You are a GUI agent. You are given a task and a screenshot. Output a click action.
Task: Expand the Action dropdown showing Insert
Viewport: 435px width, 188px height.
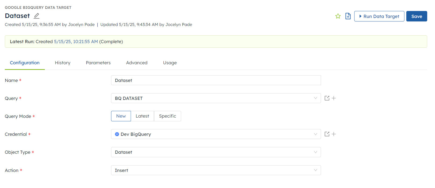pyautogui.click(x=216, y=170)
